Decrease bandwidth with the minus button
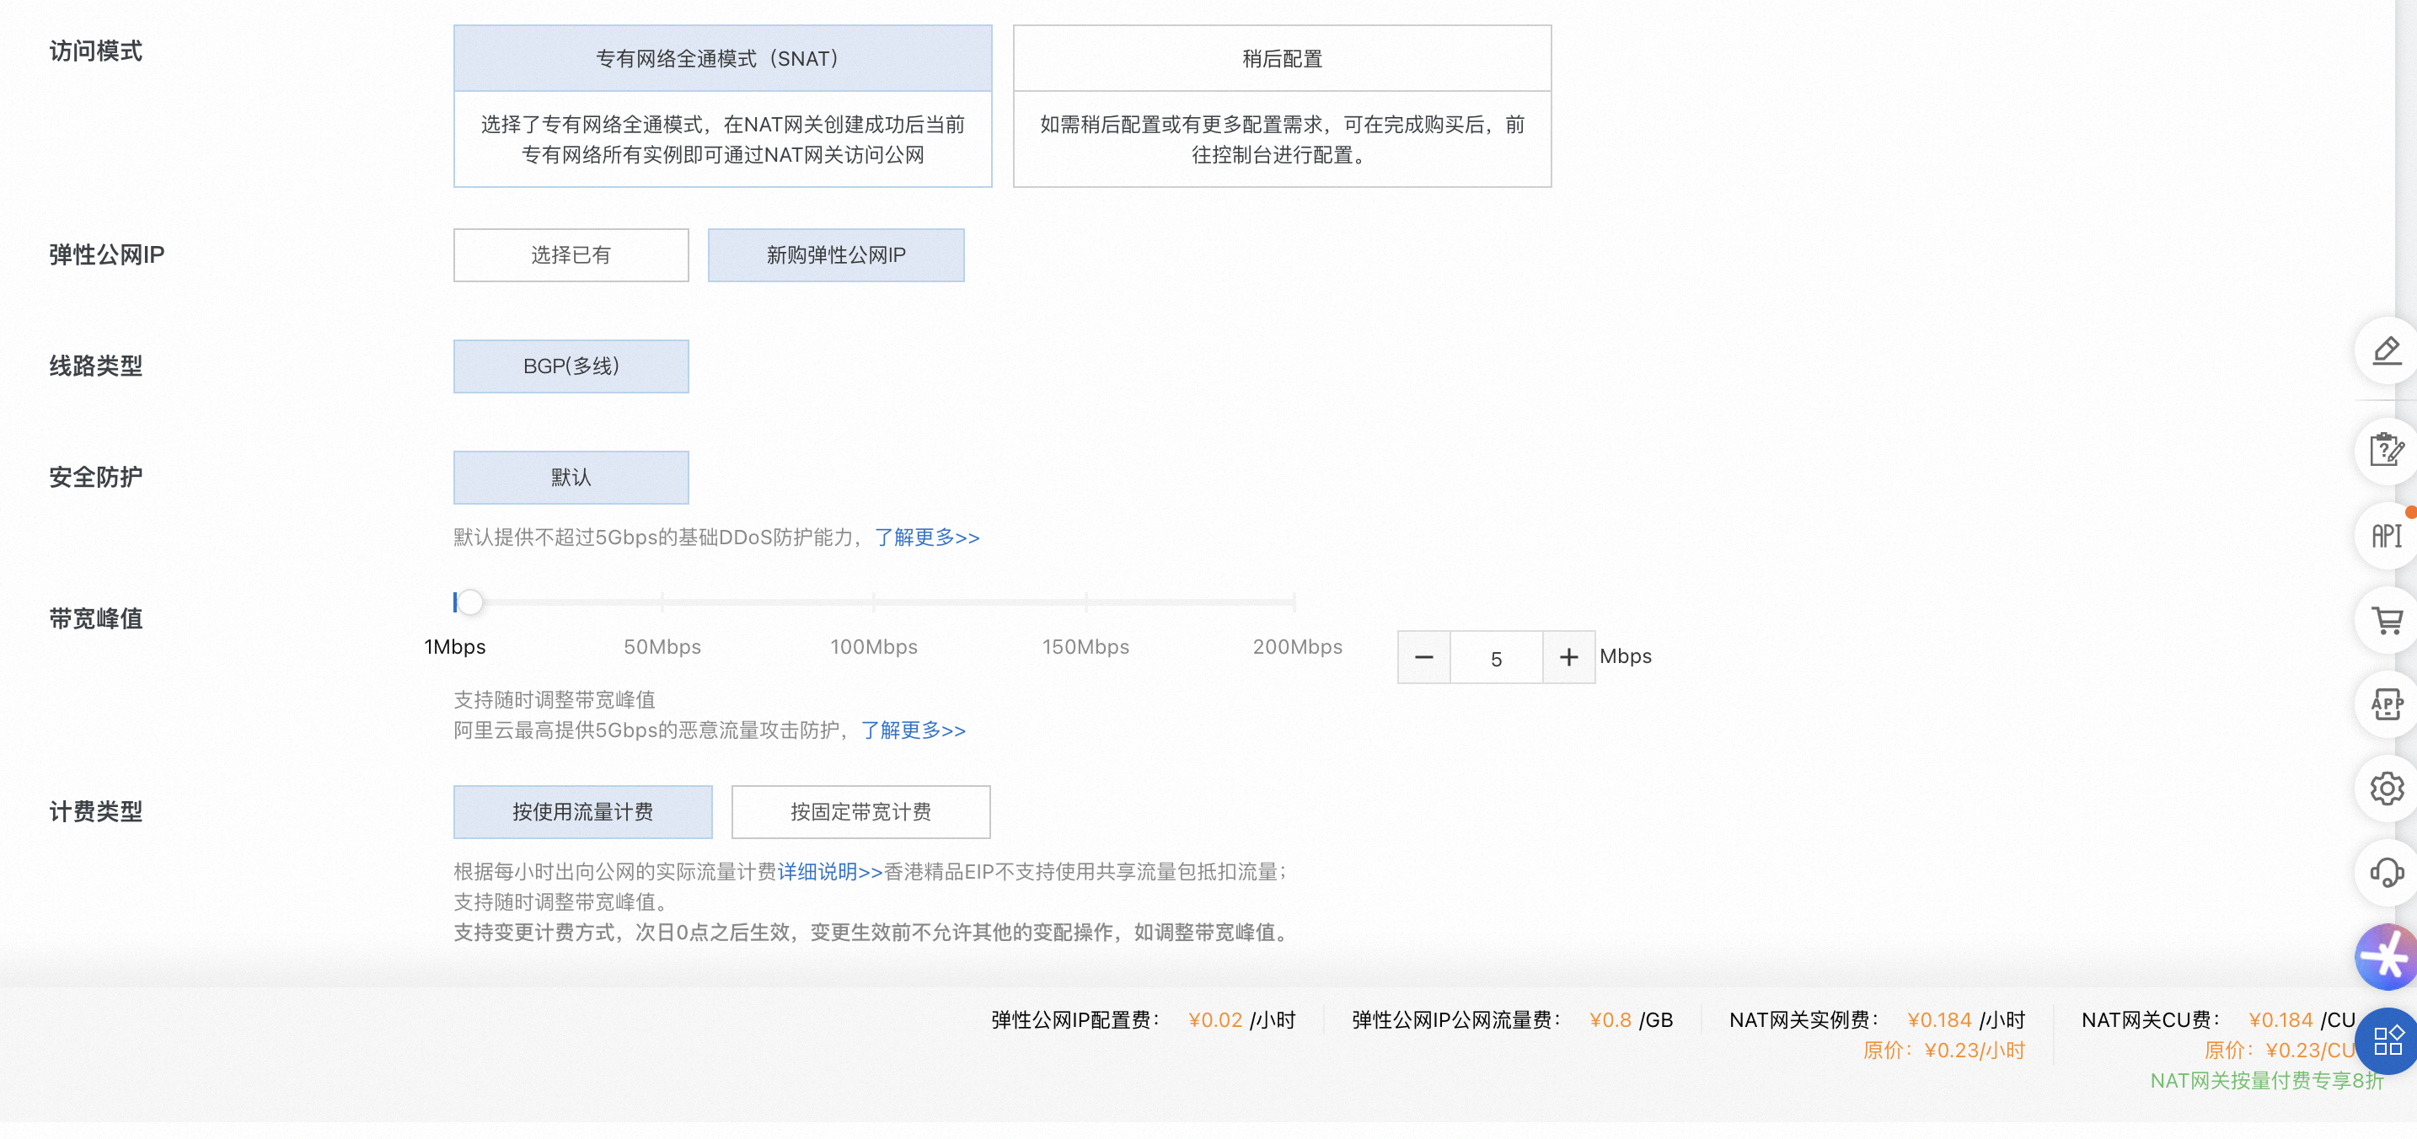Screen dimensions: 2417x1139 (1423, 658)
